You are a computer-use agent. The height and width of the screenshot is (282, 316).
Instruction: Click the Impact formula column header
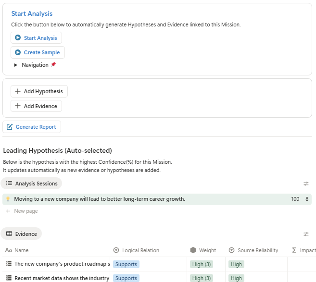click(x=304, y=250)
